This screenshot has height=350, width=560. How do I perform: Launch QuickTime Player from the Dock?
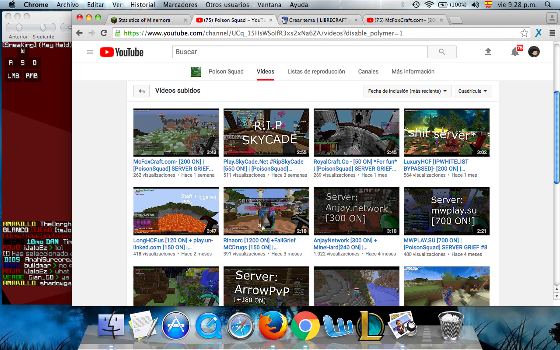coord(208,326)
